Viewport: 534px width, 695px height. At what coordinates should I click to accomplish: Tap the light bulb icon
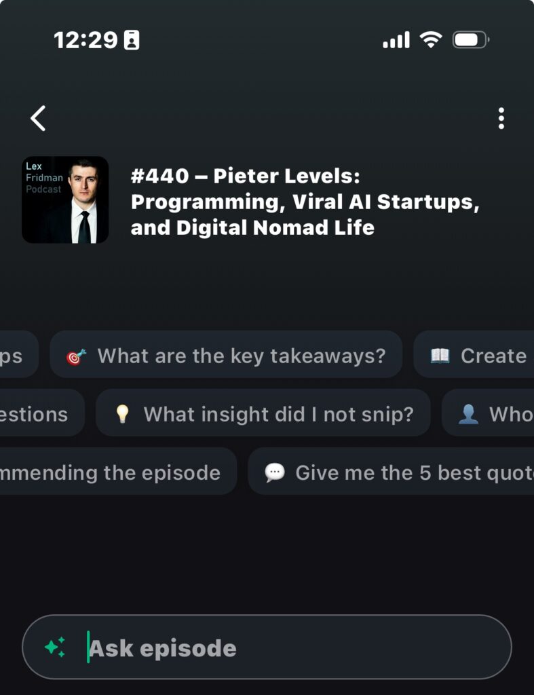(122, 414)
